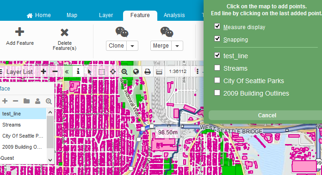Viewport: 322px width, 175px height.
Task: Click the globe full extent icon
Action: pyautogui.click(x=136, y=72)
